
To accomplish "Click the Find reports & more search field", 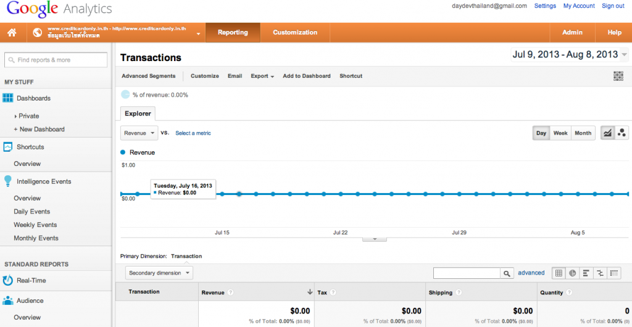I will [x=56, y=60].
